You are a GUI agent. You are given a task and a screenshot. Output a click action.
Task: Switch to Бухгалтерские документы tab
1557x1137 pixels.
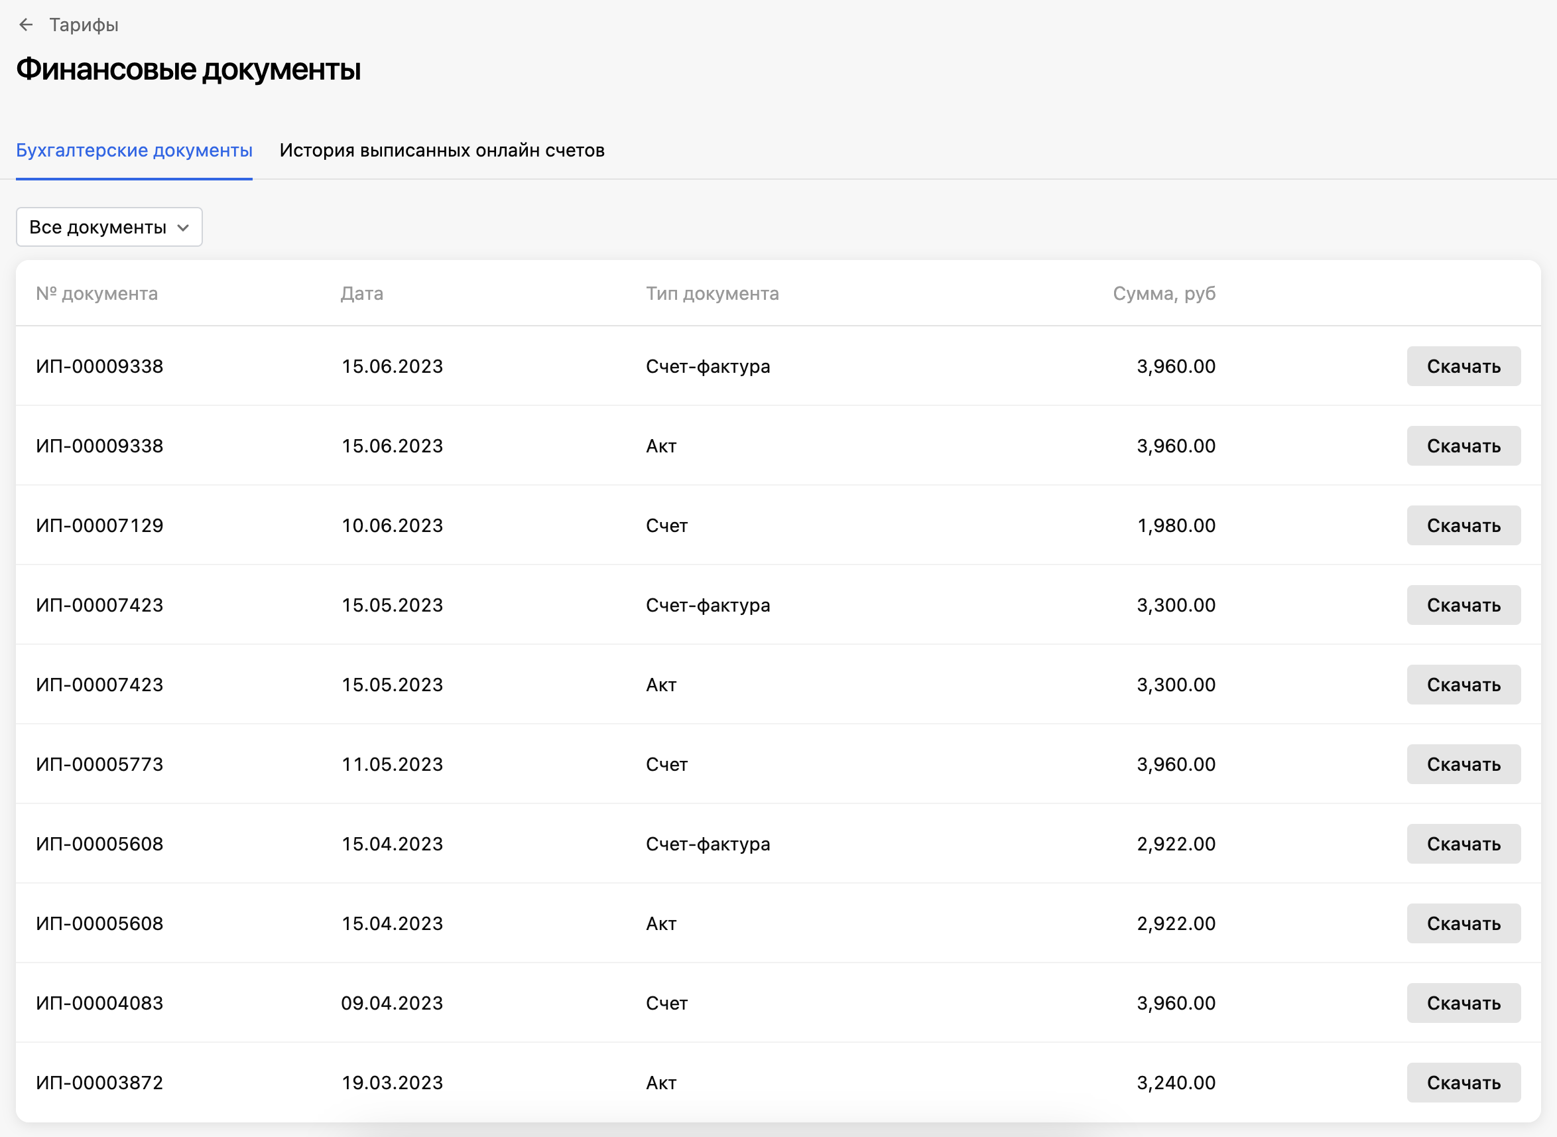[134, 150]
